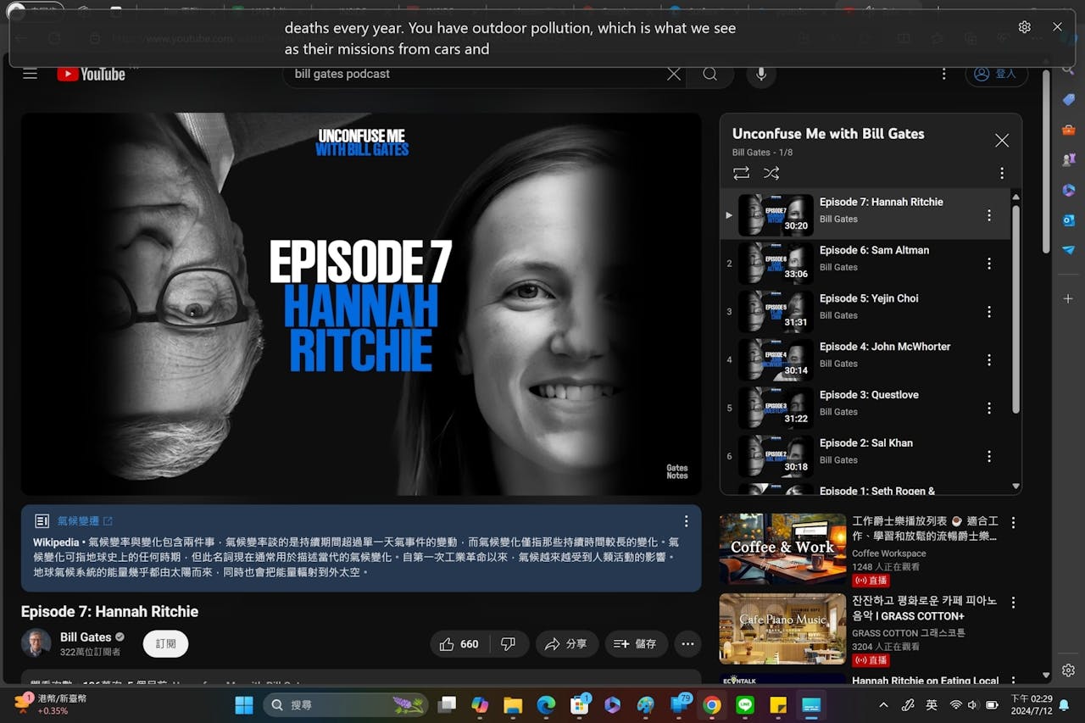Show hidden tray icons chevron

pos(883,704)
